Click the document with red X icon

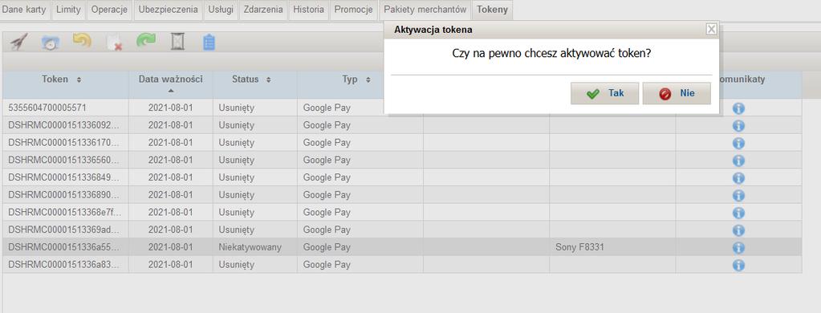pyautogui.click(x=114, y=43)
